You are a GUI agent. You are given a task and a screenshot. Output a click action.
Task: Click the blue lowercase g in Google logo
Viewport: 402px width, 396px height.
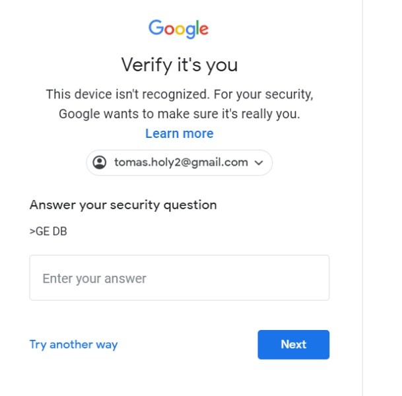tap(191, 31)
